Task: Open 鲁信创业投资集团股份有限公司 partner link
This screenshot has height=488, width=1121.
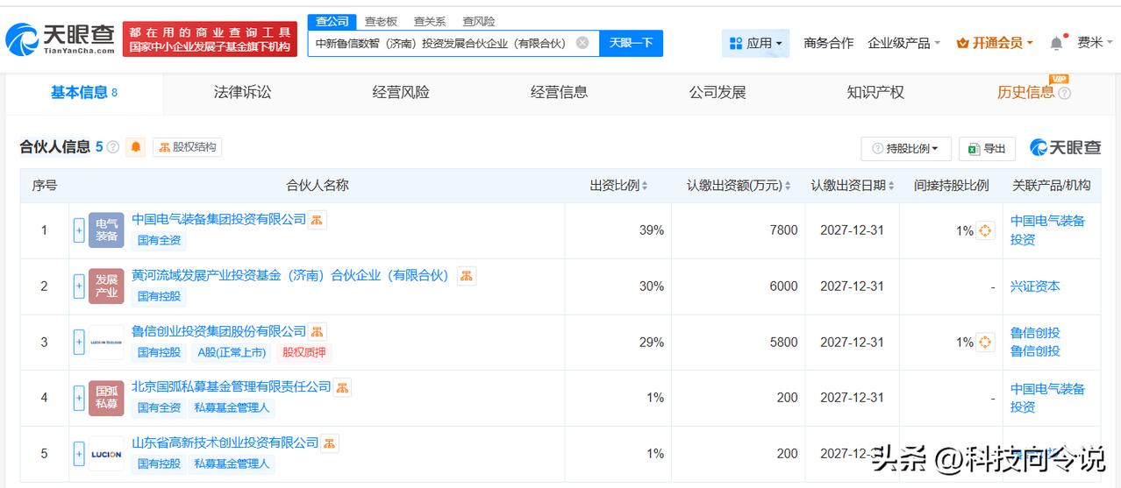Action: click(218, 331)
